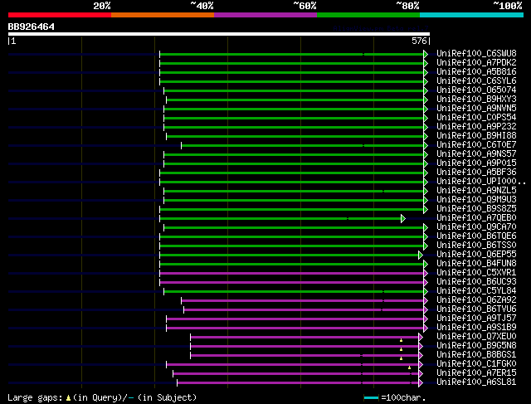Click the 576 end-position label

pyautogui.click(x=419, y=41)
